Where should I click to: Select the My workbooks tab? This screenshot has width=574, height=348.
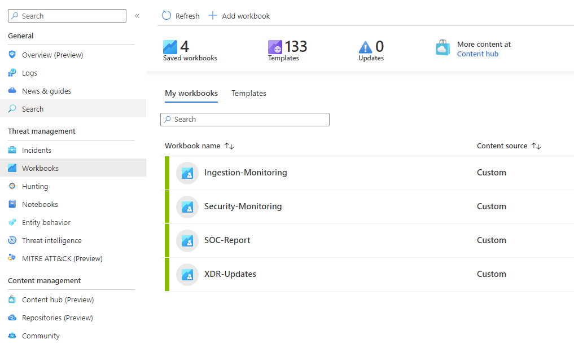[191, 94]
